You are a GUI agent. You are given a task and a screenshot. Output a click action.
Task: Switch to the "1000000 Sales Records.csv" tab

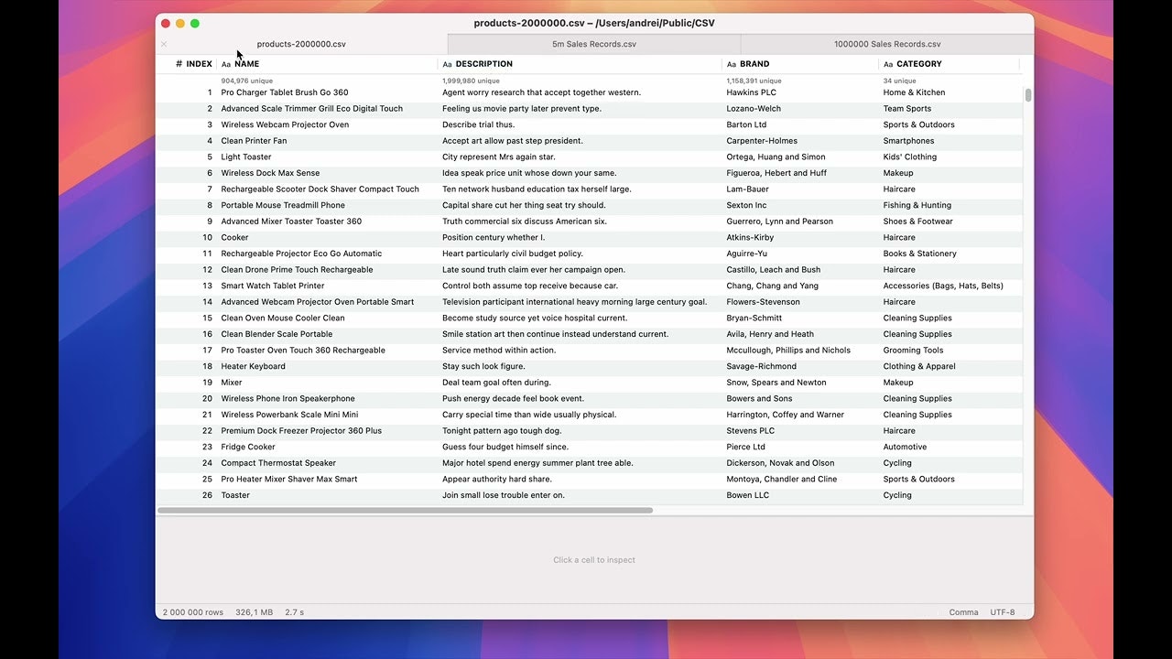886,43
